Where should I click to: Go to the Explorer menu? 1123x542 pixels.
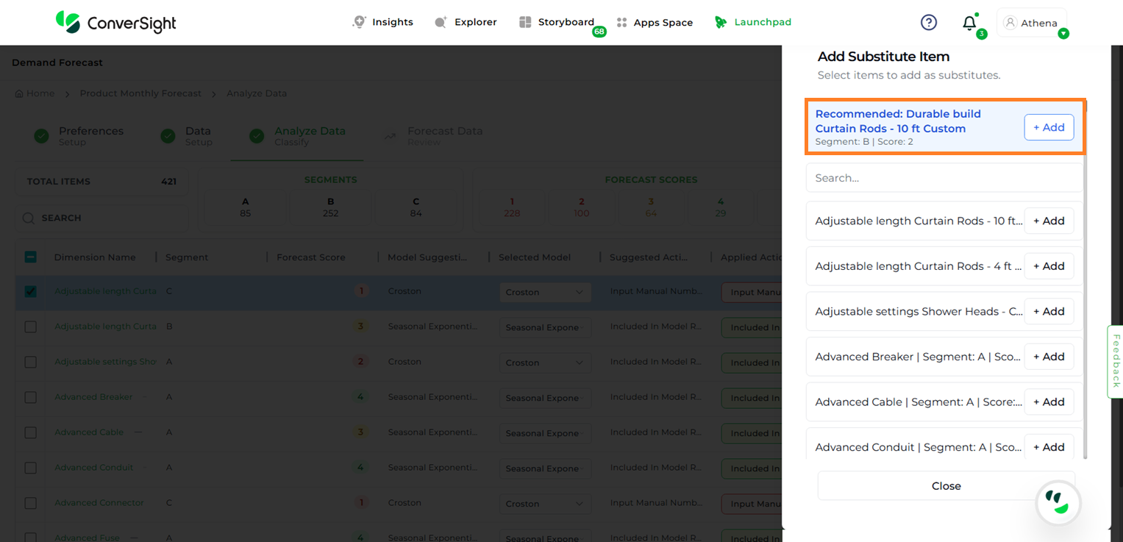466,22
